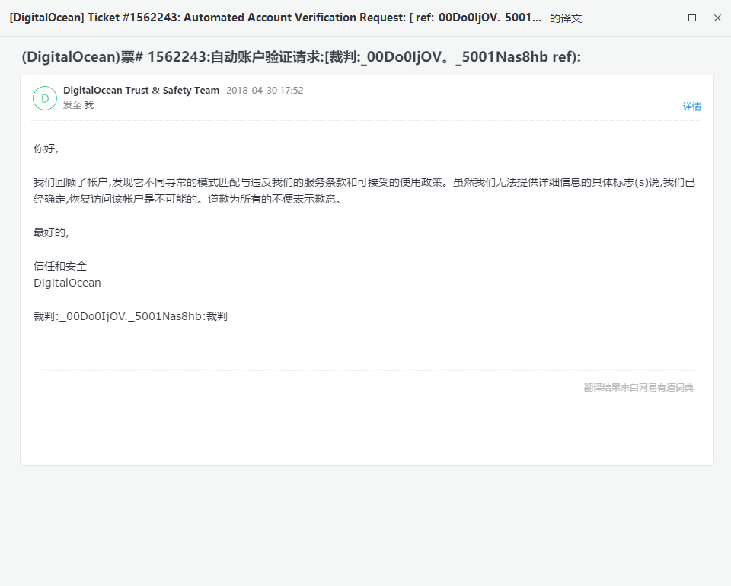Close the translation window
Screen dimensions: 731x586
[x=717, y=18]
